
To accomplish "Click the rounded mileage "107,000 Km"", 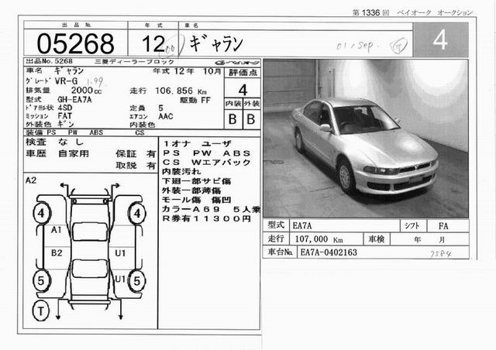I will 319,239.
